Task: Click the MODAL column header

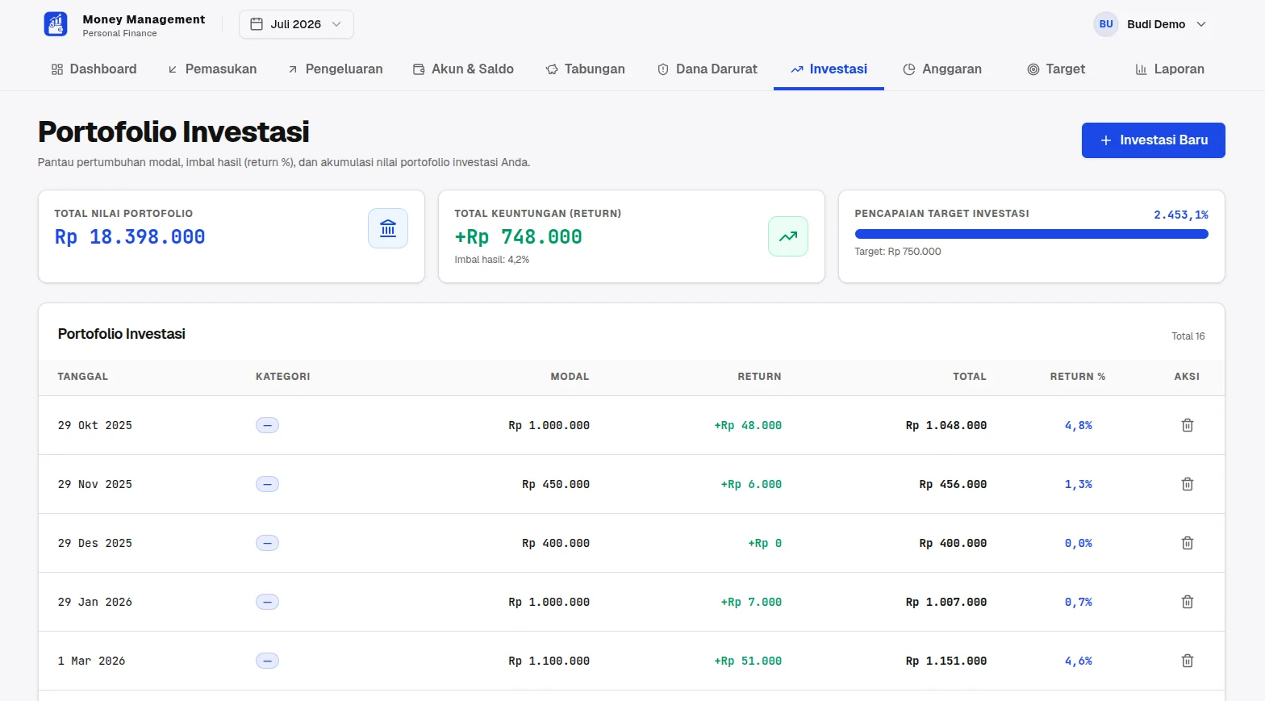Action: coord(570,377)
